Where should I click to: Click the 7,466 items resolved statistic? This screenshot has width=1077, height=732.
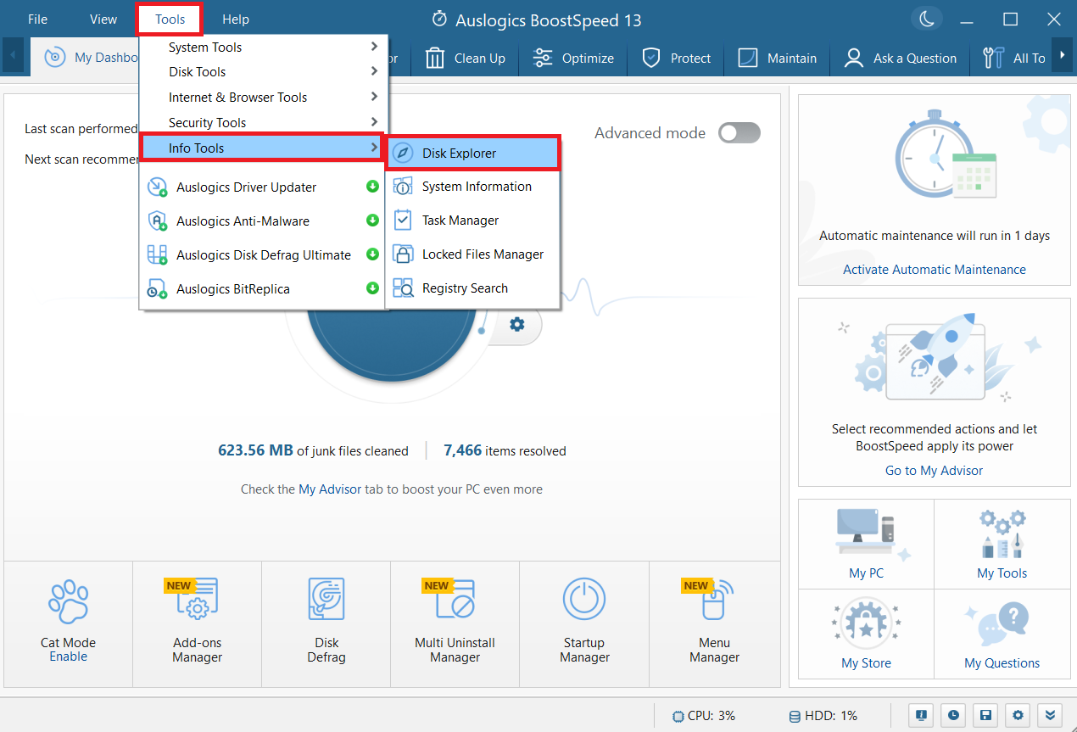tap(505, 451)
